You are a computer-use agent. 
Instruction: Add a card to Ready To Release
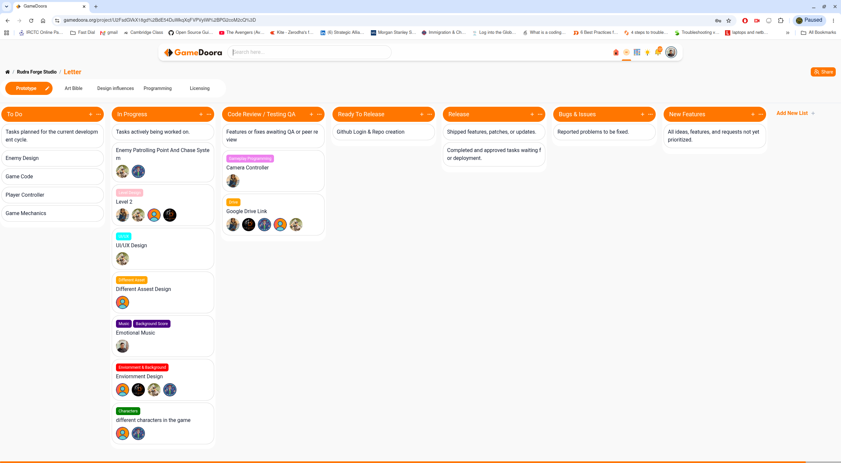click(422, 114)
